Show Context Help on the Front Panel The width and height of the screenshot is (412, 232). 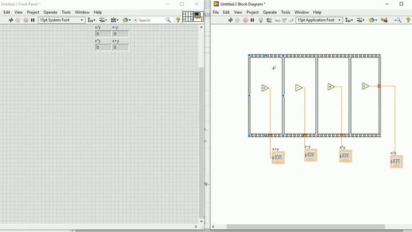click(x=178, y=20)
